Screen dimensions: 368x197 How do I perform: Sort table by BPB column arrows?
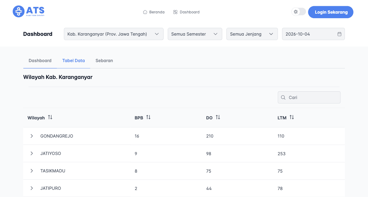tap(148, 117)
